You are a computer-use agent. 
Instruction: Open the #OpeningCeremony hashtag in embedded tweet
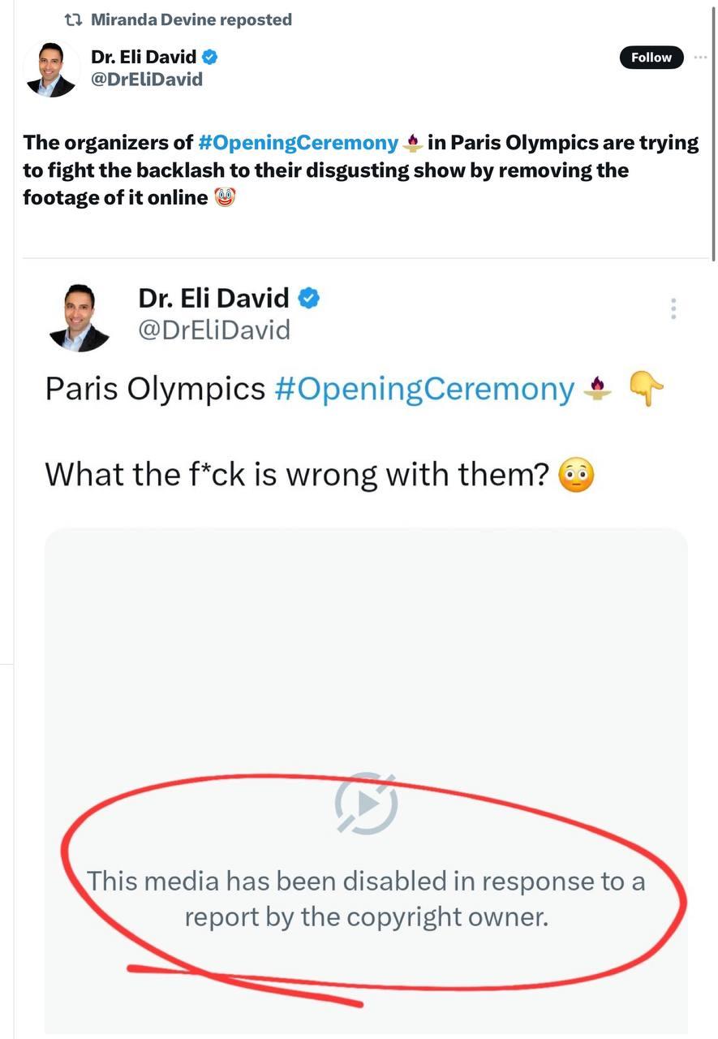pos(424,390)
